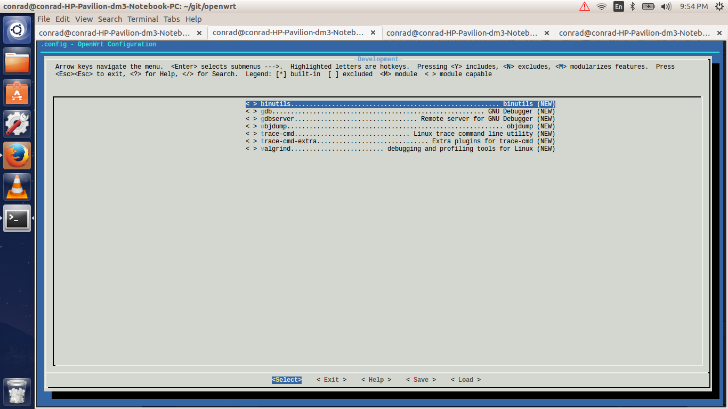Image resolution: width=728 pixels, height=409 pixels.
Task: Select the highlighted binutils (NEW) row
Action: [x=400, y=104]
